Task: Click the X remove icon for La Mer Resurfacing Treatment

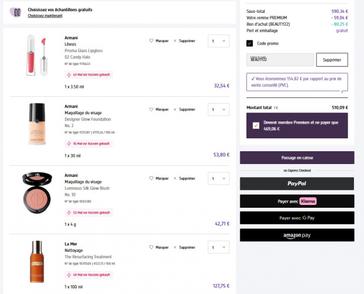Action: point(175,247)
